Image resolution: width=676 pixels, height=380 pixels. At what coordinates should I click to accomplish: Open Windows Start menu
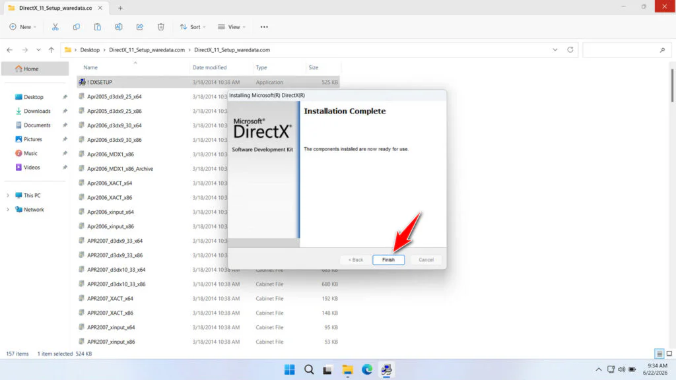[x=290, y=369]
